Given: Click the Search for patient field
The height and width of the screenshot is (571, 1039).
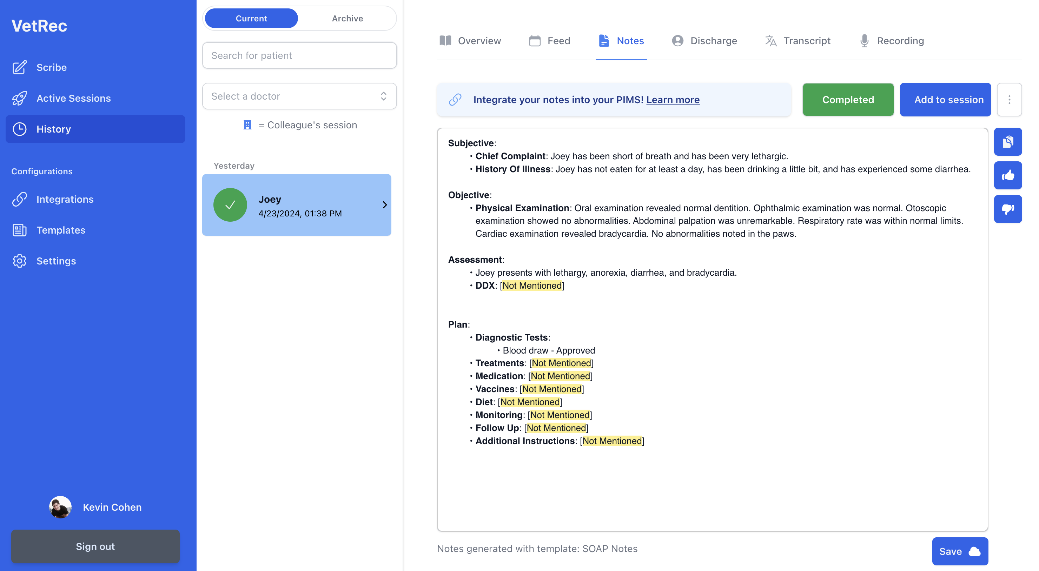Looking at the screenshot, I should (x=299, y=56).
